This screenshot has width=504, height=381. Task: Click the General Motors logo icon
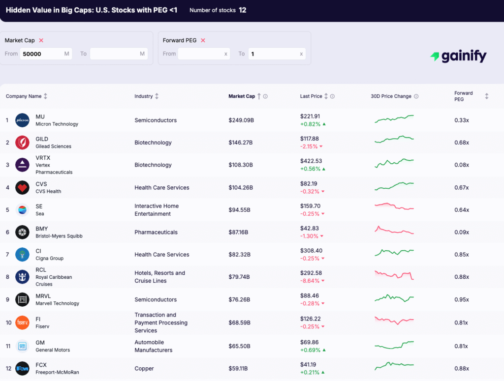click(22, 346)
